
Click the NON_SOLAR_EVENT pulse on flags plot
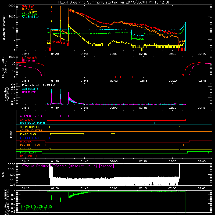point(155,123)
